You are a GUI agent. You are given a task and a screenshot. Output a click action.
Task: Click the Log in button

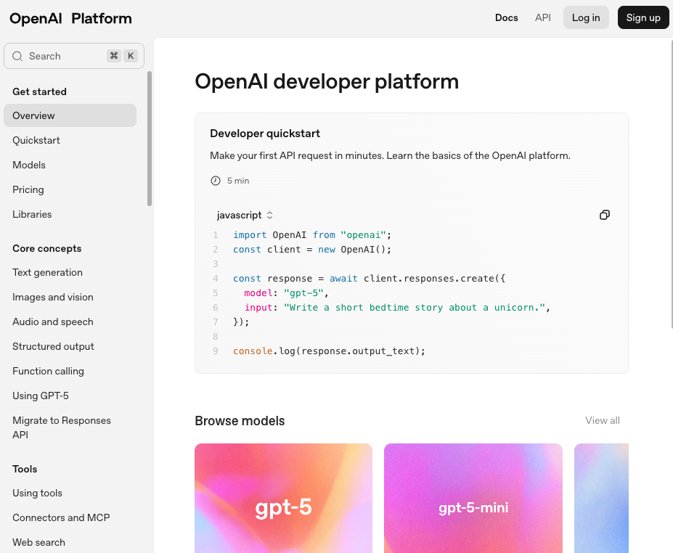click(x=586, y=17)
